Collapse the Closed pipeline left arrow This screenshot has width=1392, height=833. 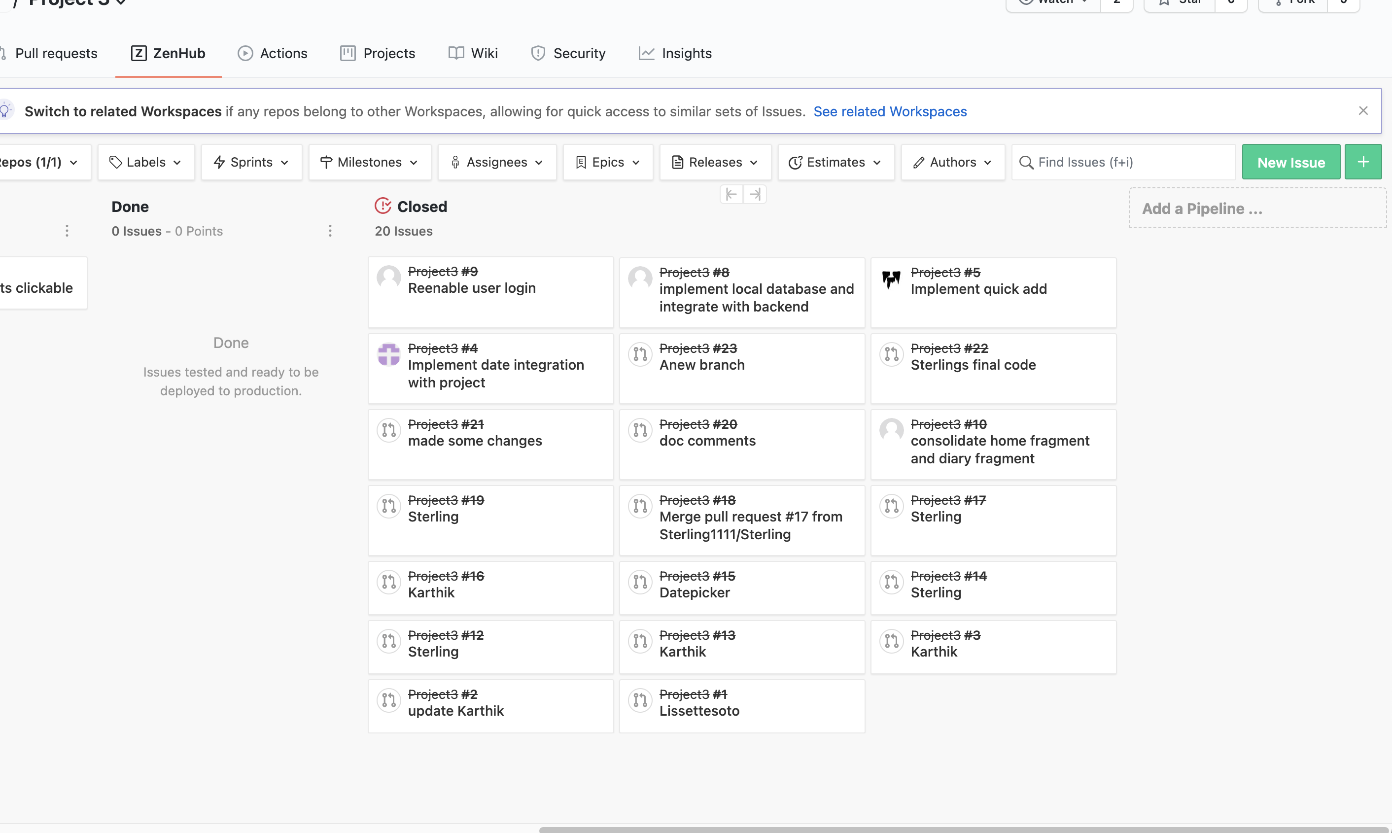[731, 194]
